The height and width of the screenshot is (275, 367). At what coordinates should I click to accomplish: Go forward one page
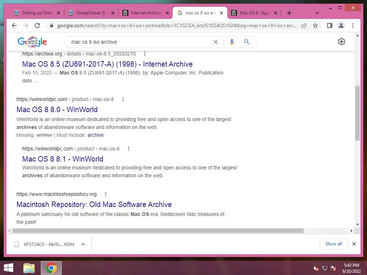(26, 25)
